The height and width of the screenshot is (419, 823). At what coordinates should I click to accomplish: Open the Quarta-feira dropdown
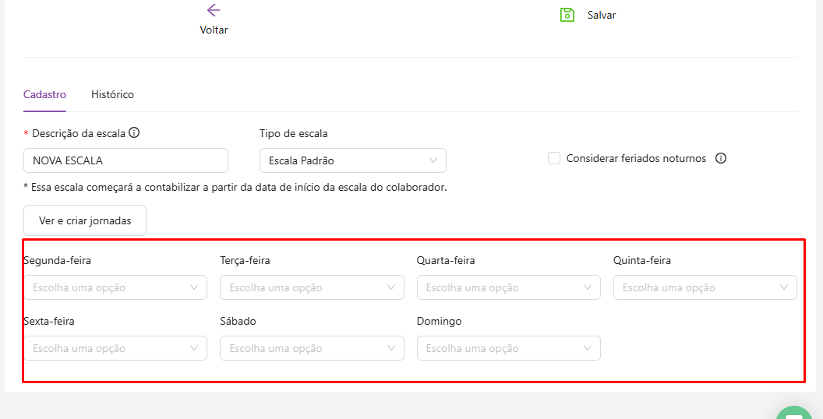pyautogui.click(x=508, y=287)
